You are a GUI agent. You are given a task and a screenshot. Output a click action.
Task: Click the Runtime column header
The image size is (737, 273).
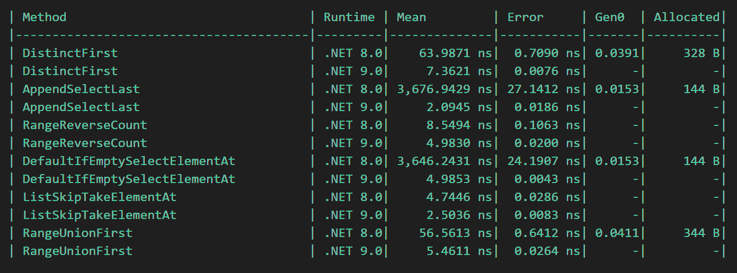(x=349, y=17)
